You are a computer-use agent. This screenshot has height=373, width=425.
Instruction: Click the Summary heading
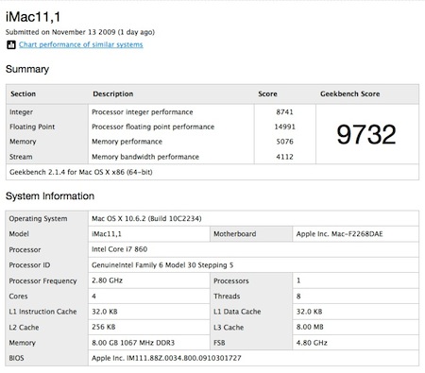point(27,69)
